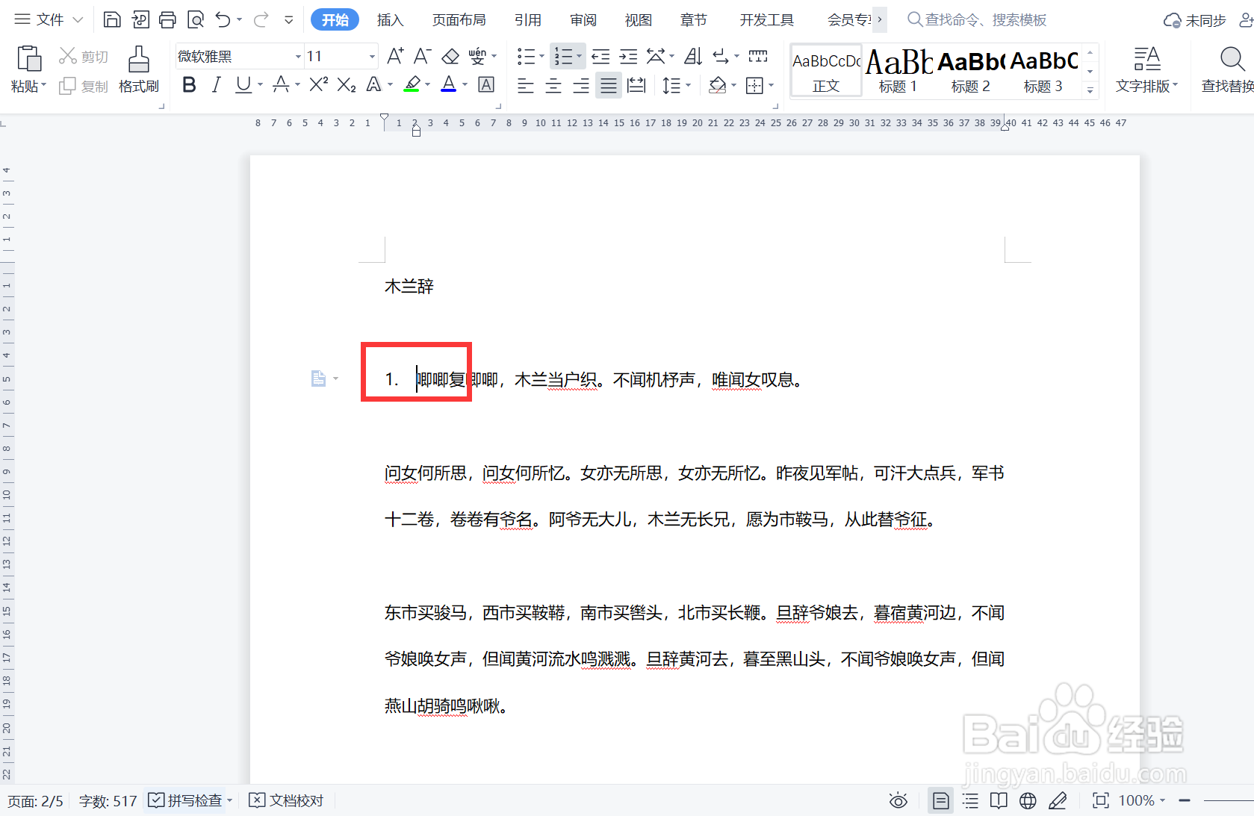This screenshot has width=1254, height=816.
Task: Switch to reading layout view icon
Action: [999, 801]
